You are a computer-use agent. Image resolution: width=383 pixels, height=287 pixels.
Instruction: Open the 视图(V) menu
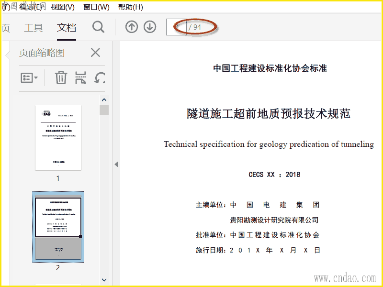63,7
